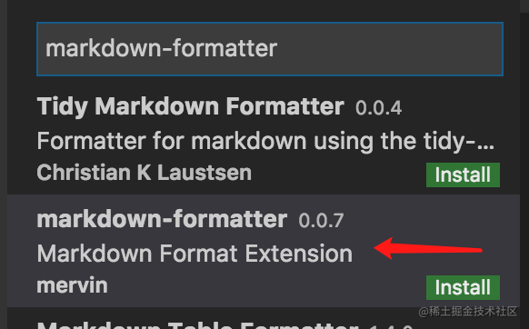529x329 pixels.
Task: Click version number 0.0.7
Action: (321, 221)
